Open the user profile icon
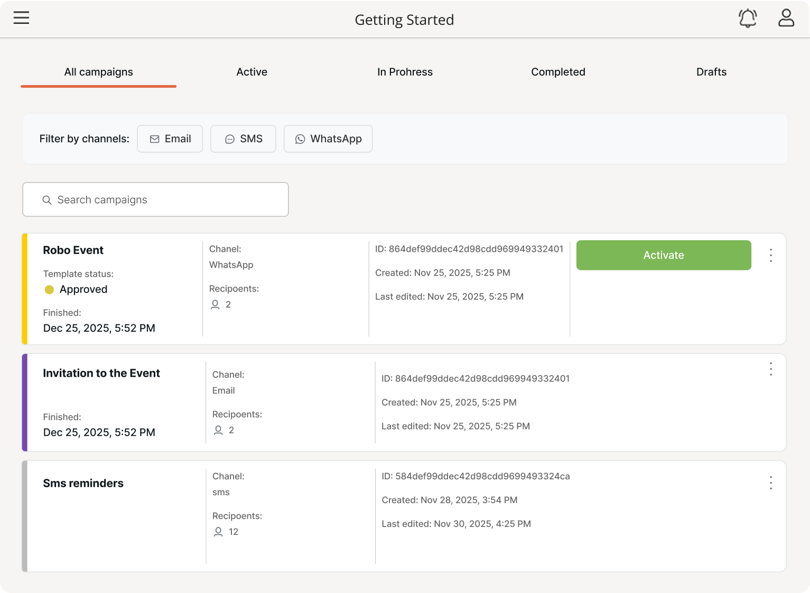 point(786,17)
